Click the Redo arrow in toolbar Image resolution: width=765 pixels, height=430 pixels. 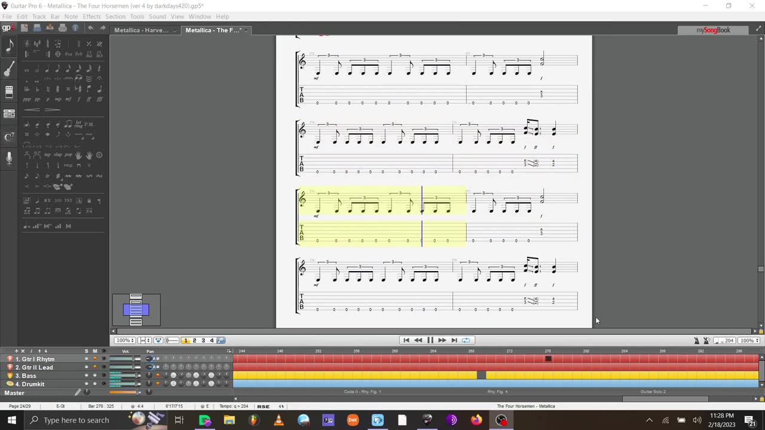click(102, 28)
